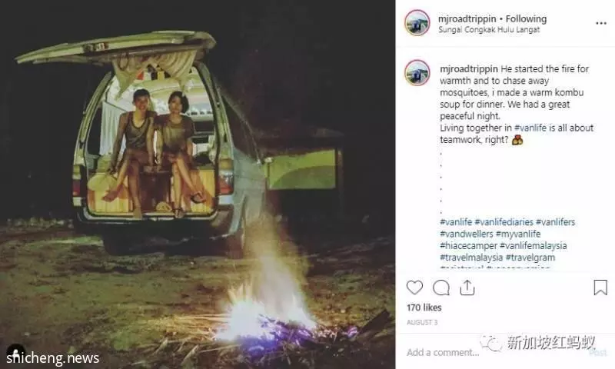
Task: View who liked via 170 likes
Action: 424,307
